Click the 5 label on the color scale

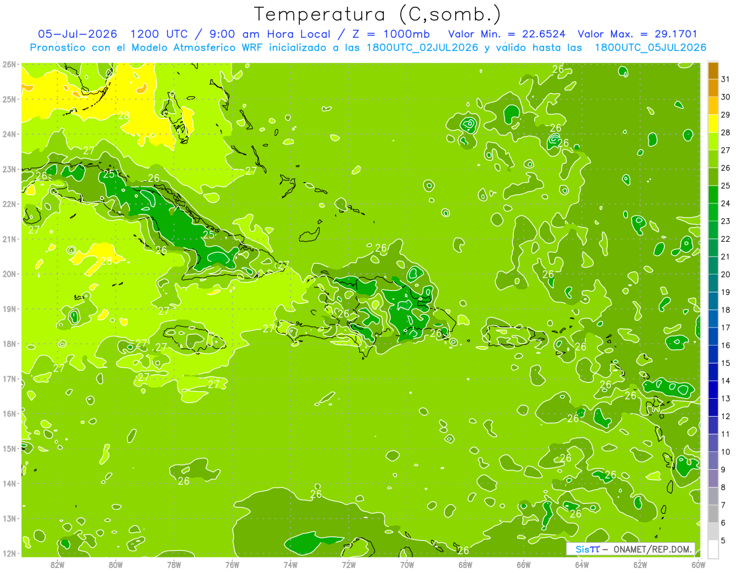point(724,541)
